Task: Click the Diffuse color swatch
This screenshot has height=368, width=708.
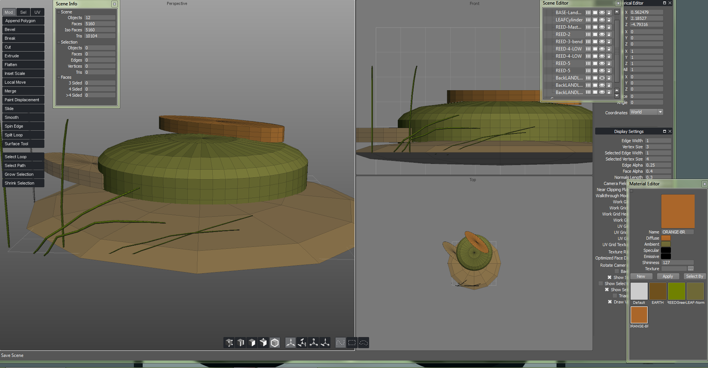Action: click(x=666, y=238)
